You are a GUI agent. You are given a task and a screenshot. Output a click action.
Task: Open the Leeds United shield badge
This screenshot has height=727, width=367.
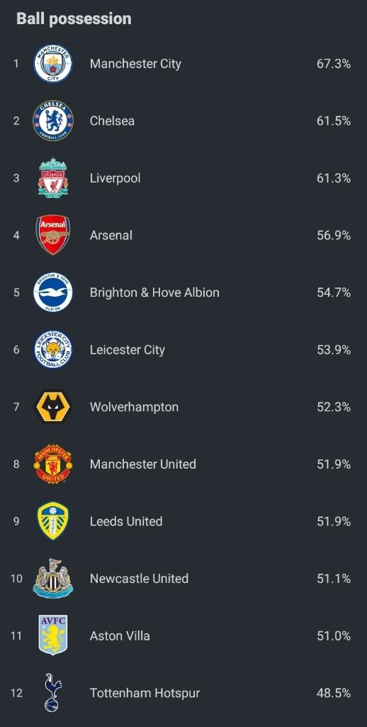(x=52, y=521)
